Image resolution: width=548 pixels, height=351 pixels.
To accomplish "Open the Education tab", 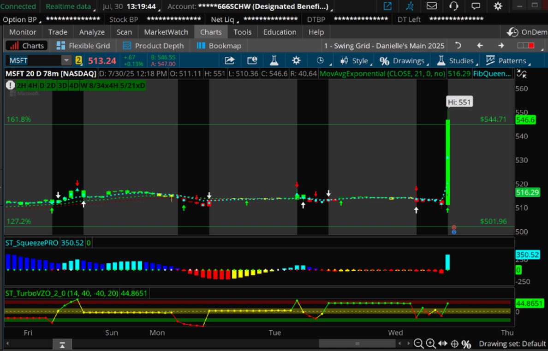I will click(x=280, y=32).
